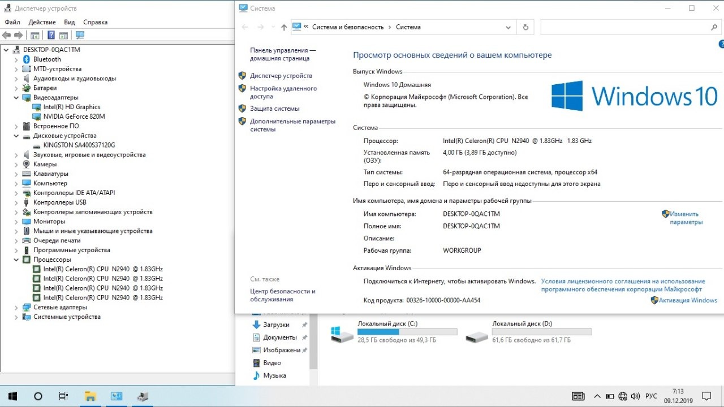Select the NVIDIA GeForce 820M device

pos(74,117)
